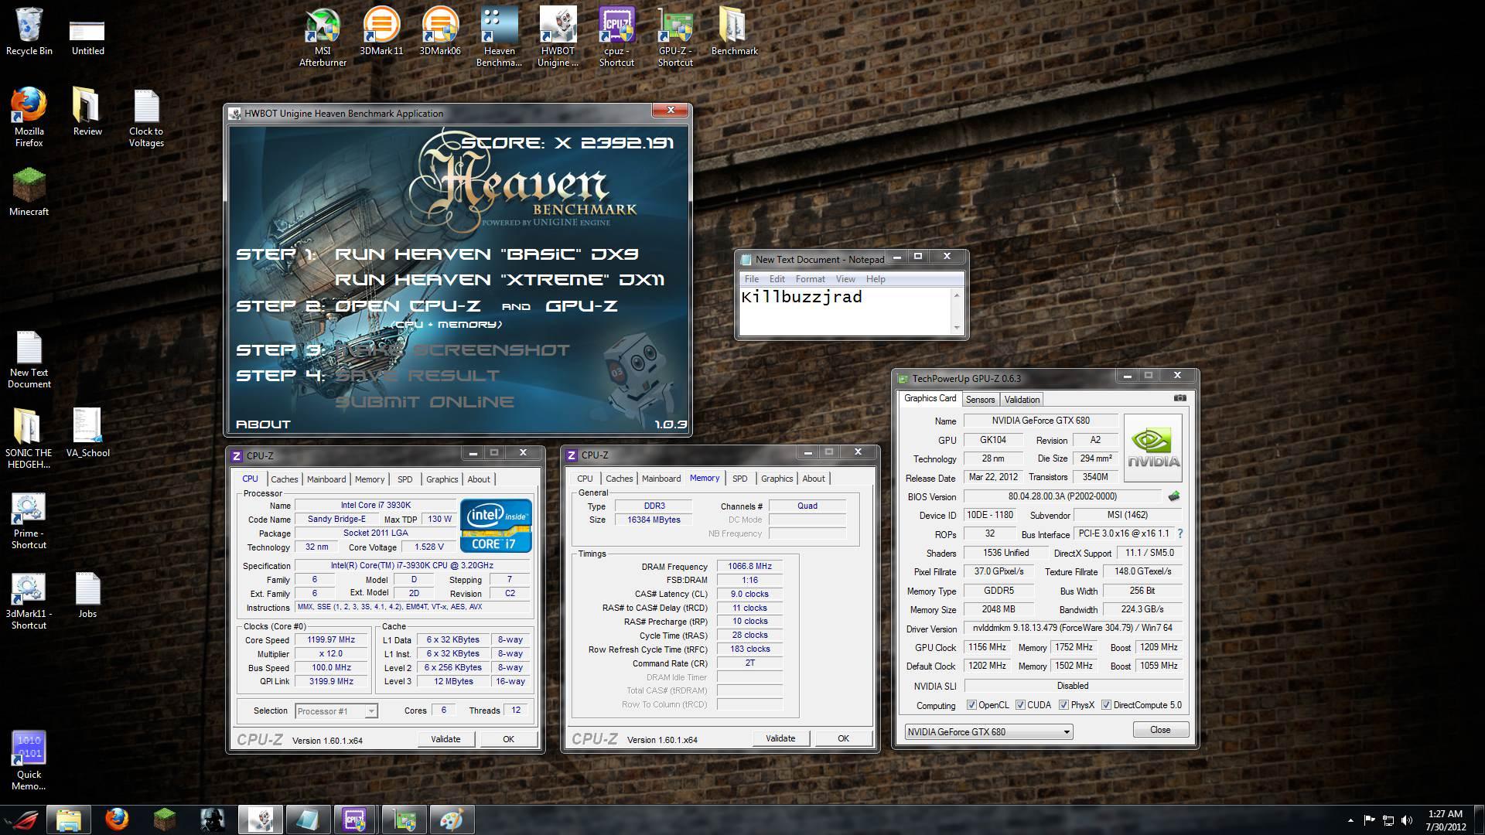Open About tab in left CPU-Z window

(479, 479)
